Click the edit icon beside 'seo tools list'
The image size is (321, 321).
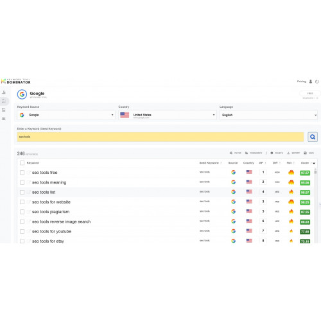pyautogui.click(x=29, y=192)
